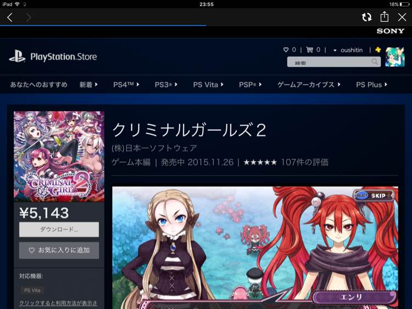Click the ¥5,143 price
Viewport: 412px width, 309px height.
(x=44, y=213)
